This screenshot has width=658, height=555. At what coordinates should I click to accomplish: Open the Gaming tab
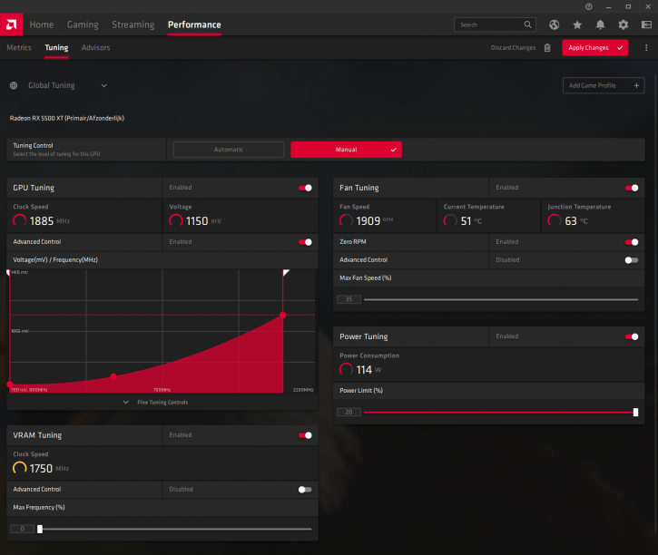click(83, 24)
